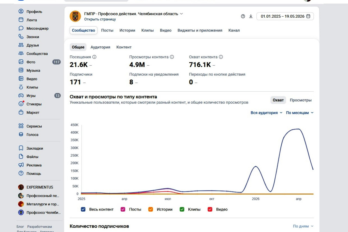The height and width of the screenshot is (232, 348).
Task: Toggle the Посты legend checkbox
Action: pyautogui.click(x=123, y=209)
